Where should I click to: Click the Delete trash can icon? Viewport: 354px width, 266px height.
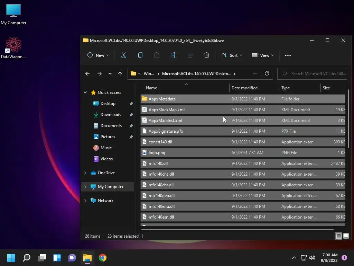pyautogui.click(x=207, y=55)
